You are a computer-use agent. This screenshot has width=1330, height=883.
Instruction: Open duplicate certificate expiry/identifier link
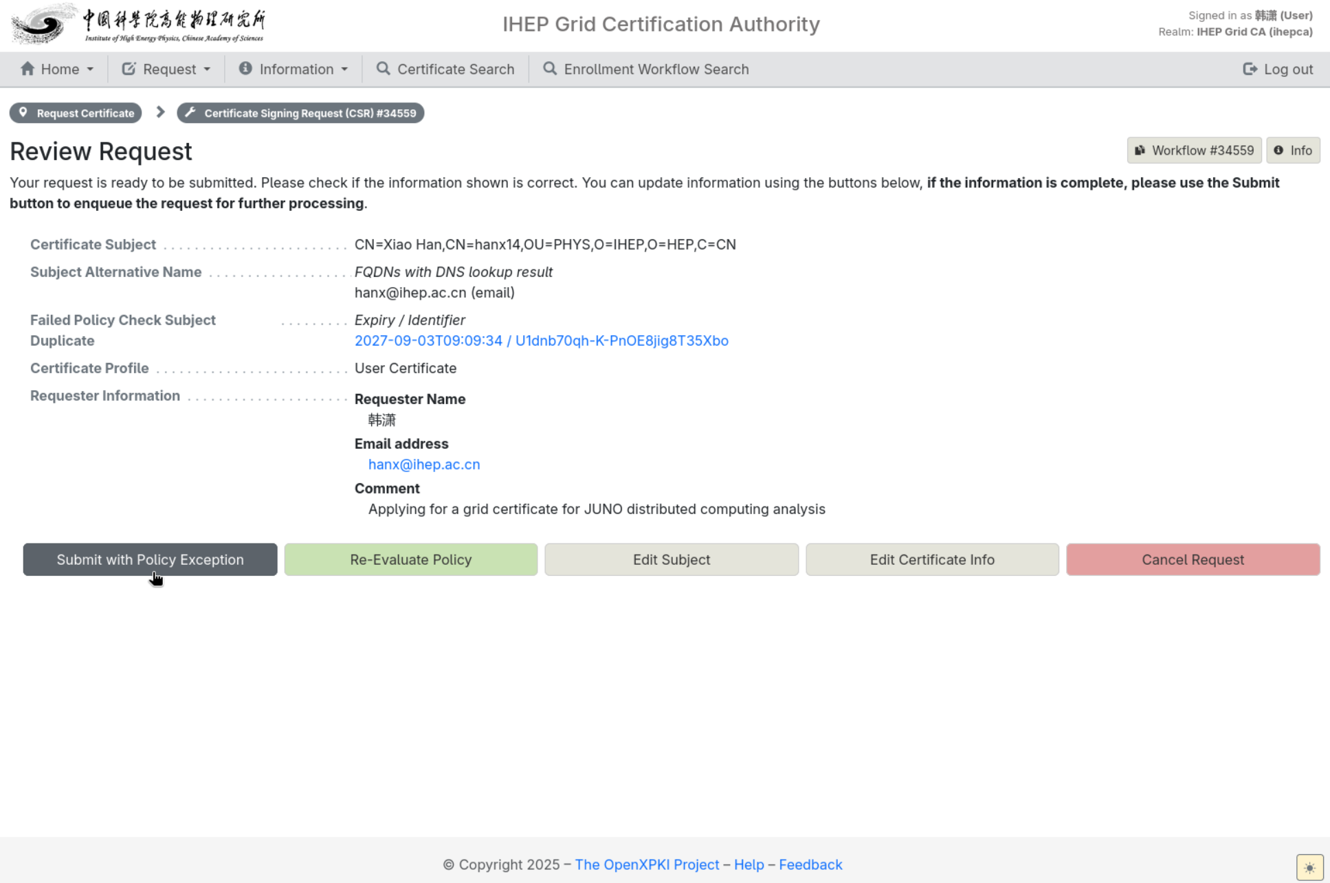pos(542,341)
